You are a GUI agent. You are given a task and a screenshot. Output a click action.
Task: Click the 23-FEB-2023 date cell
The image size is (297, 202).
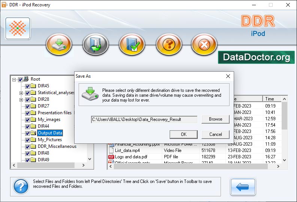(x=239, y=157)
